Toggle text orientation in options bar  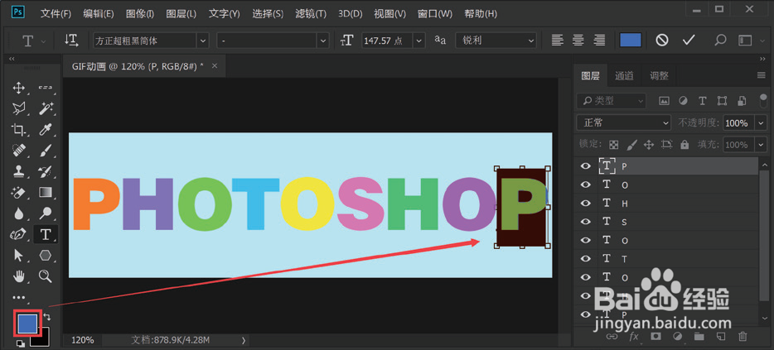coord(71,41)
